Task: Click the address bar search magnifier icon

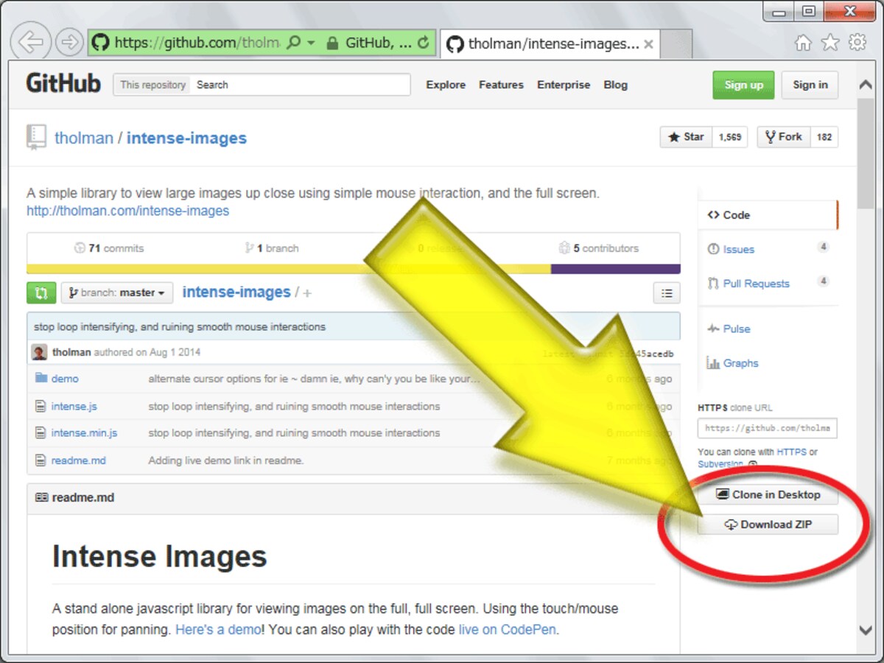Action: tap(293, 43)
